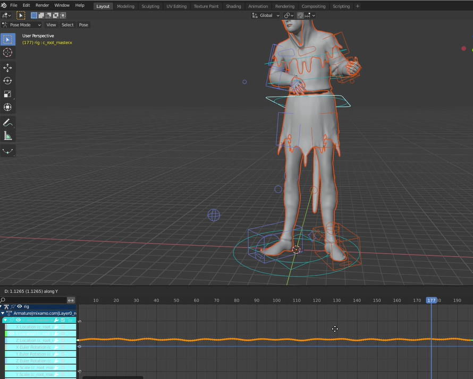This screenshot has width=473, height=379.
Task: Select the Measure tool
Action: coord(7,136)
